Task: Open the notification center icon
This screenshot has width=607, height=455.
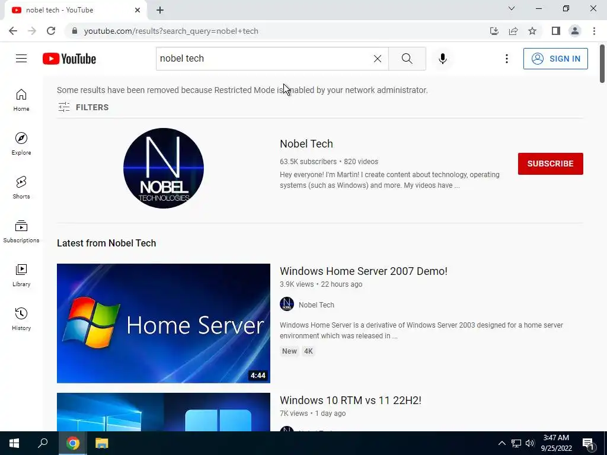Action: pos(588,444)
